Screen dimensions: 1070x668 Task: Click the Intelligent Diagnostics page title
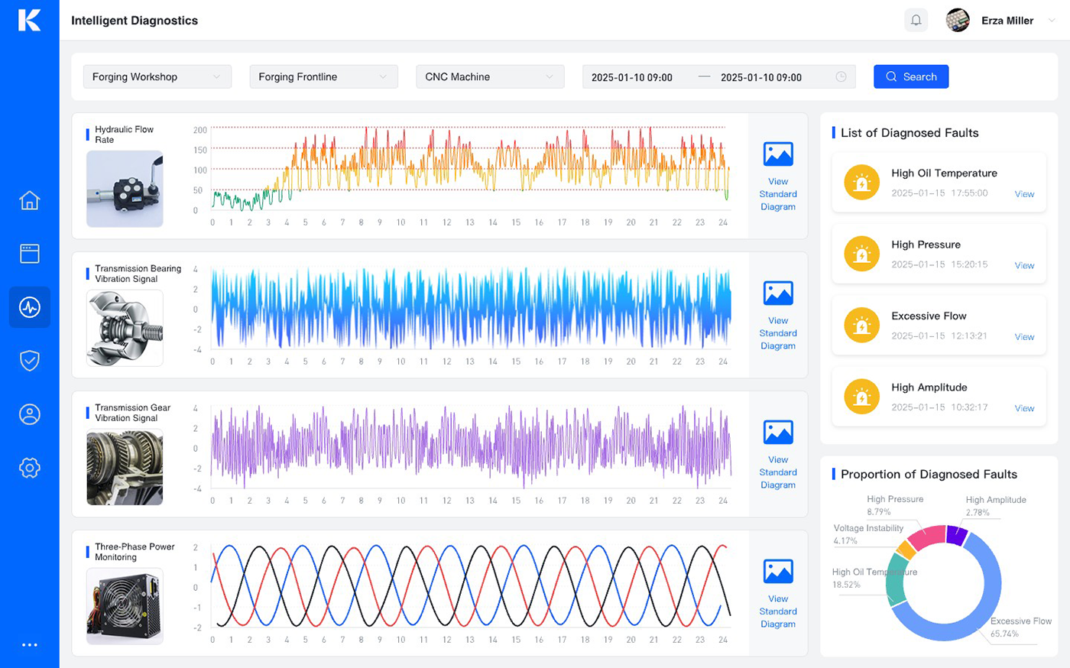pyautogui.click(x=135, y=21)
